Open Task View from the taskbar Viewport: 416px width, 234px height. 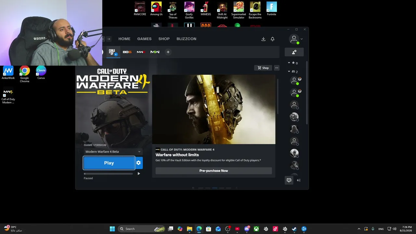pyautogui.click(x=171, y=229)
